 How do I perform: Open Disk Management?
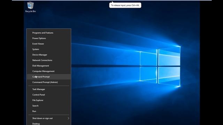[49, 66]
